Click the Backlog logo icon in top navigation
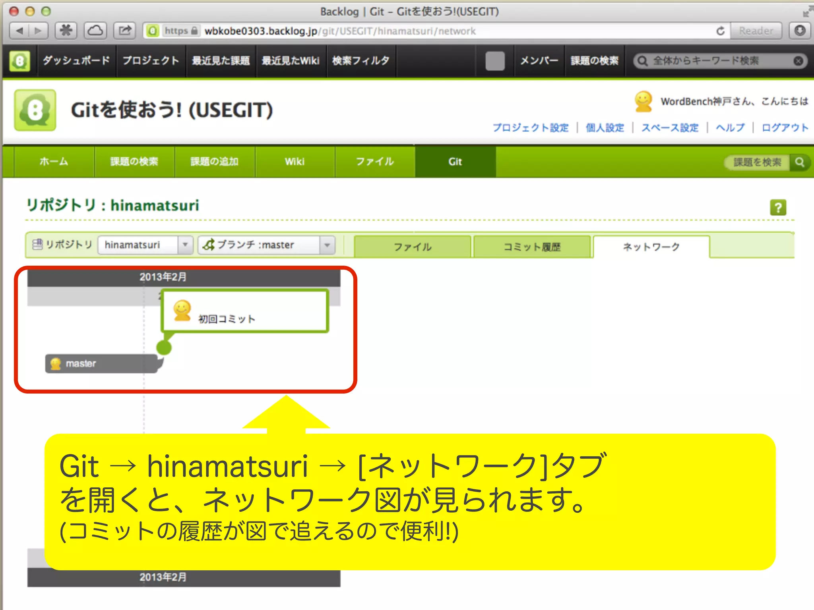The width and height of the screenshot is (814, 610). click(x=19, y=61)
